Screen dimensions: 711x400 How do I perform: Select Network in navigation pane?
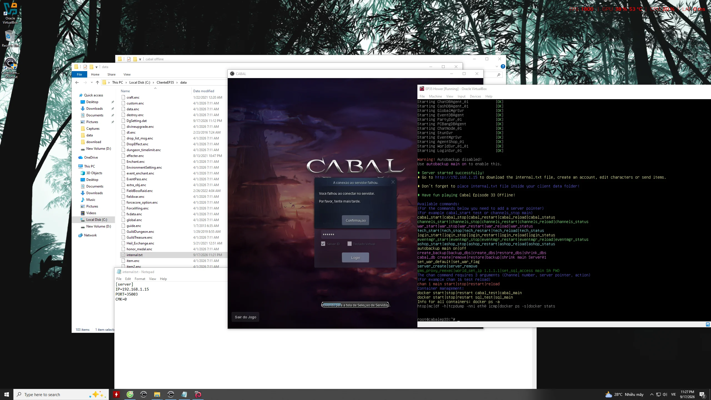(x=90, y=235)
